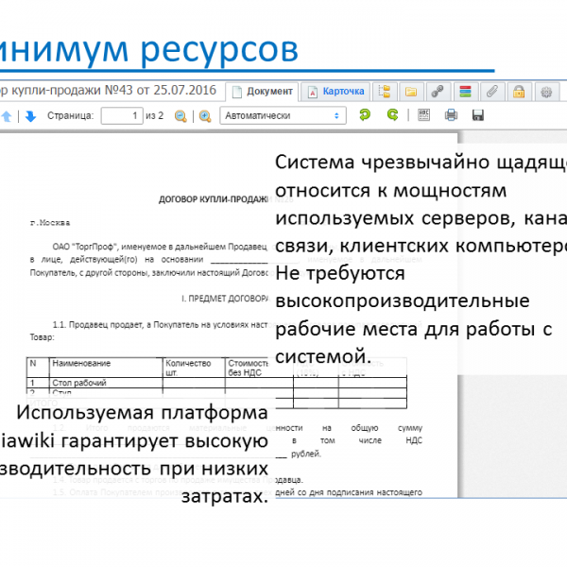
Task: Go to the next page with down arrow
Action: coord(30,116)
